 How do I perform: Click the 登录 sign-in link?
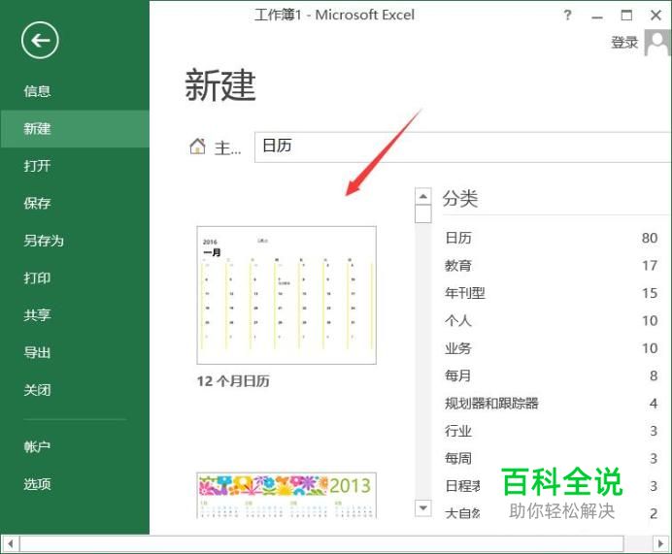[x=624, y=43]
